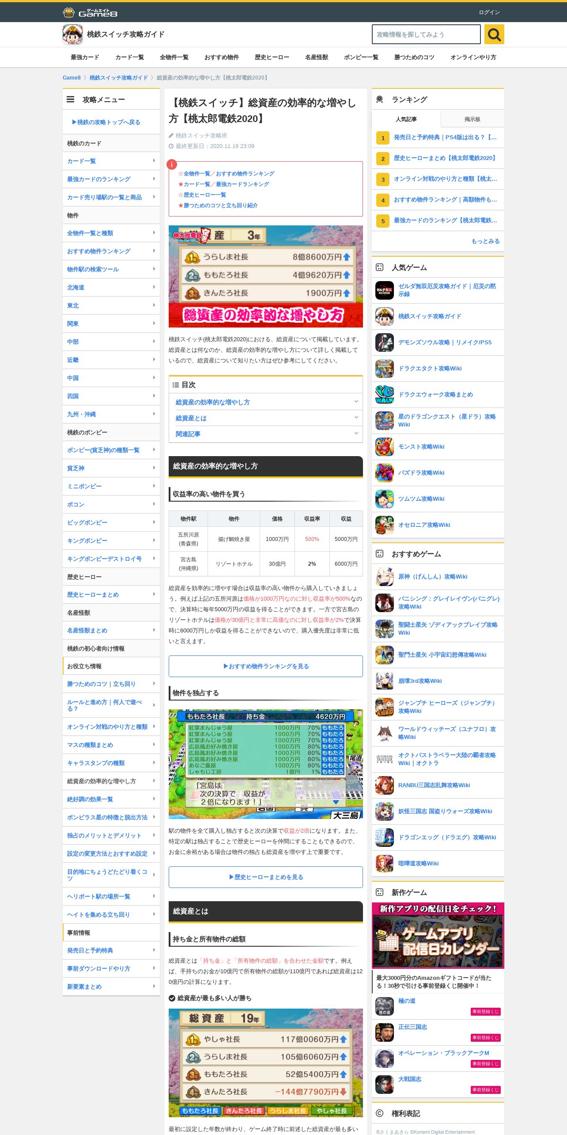
Task: Open the 北海道 sidebar menu item
Action: [111, 287]
